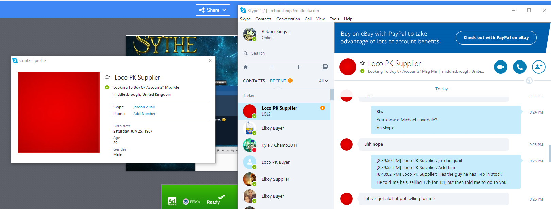
Task: Click the plus new conversation icon
Action: tap(299, 67)
